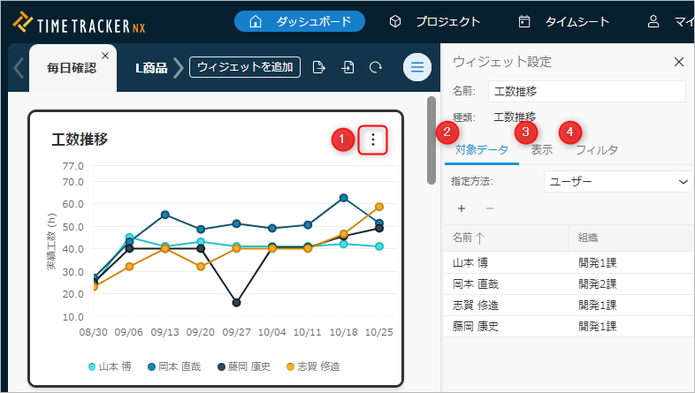Open the 指定方法 ユーザー dropdown
This screenshot has width=695, height=393.
pos(618,181)
